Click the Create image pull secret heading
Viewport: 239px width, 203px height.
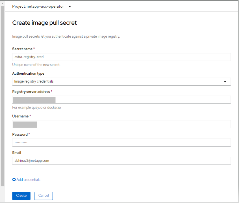click(x=44, y=23)
